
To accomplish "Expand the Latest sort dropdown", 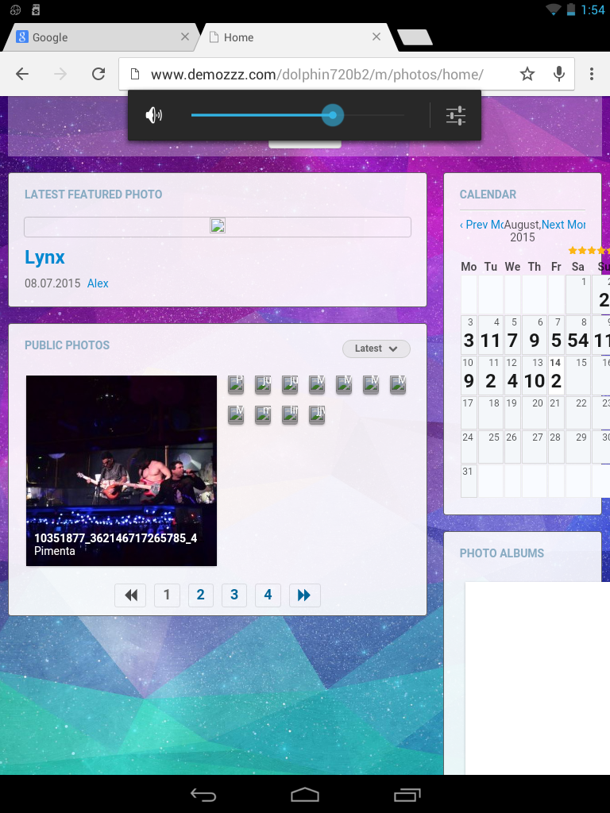I will click(x=376, y=349).
